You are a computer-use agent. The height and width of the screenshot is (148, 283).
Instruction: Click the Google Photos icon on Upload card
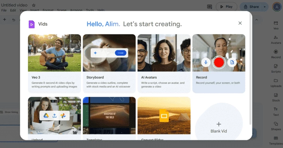63,116
